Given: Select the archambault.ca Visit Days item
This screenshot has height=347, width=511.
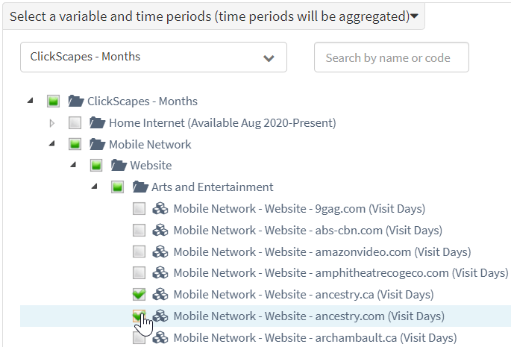Looking at the screenshot, I should pos(315,338).
